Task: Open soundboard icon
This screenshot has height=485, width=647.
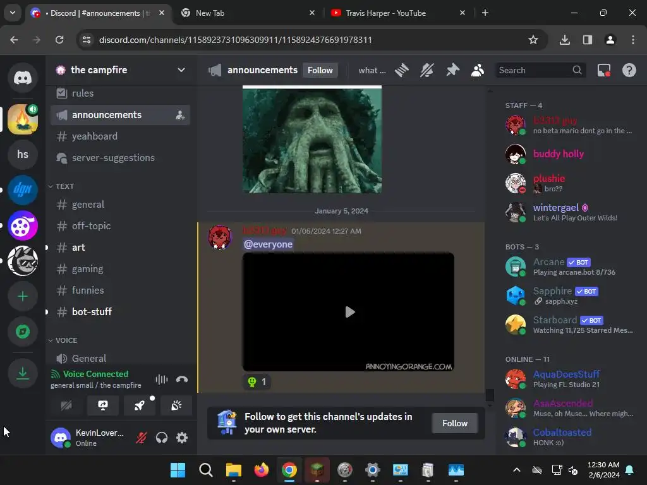Action: click(x=176, y=405)
